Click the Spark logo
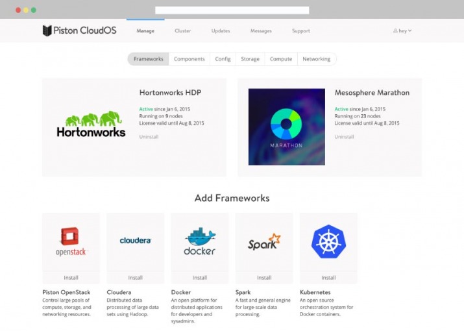 tap(264, 242)
